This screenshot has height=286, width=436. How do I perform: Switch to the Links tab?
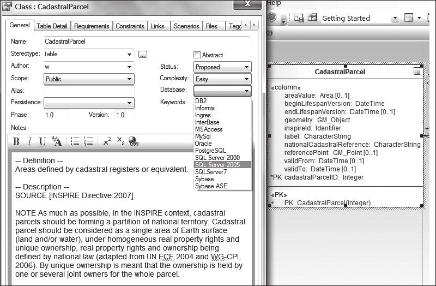(x=158, y=26)
